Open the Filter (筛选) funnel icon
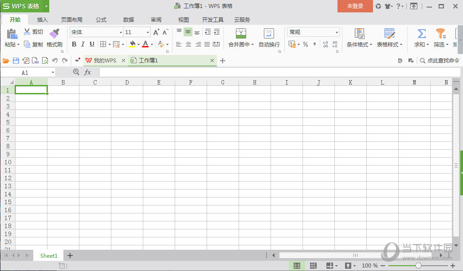Image resolution: width=463 pixels, height=271 pixels. [x=440, y=34]
